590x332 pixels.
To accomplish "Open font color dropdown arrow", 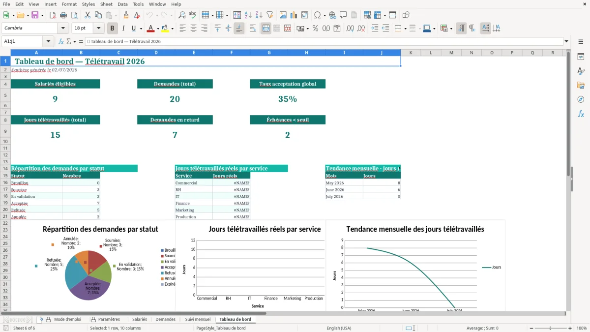I will coord(158,29).
